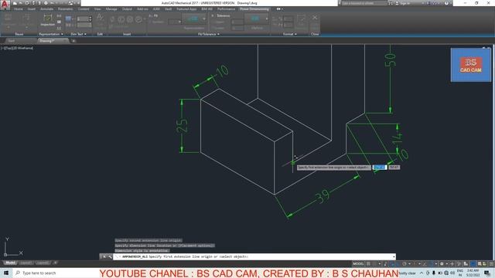Click the taskbar clock and date

click(x=473, y=273)
